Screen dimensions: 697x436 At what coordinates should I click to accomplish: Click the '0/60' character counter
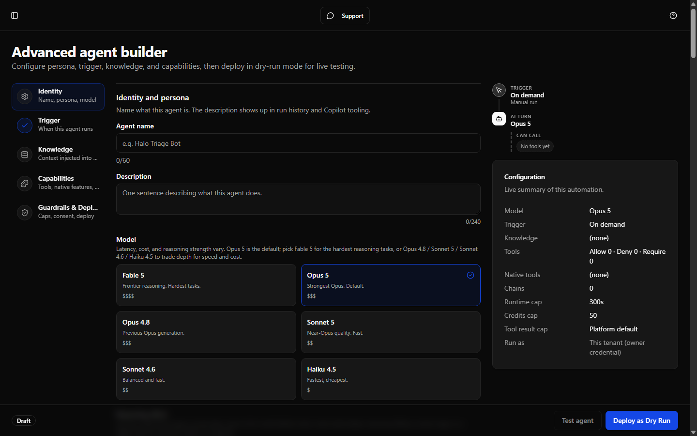coord(123,160)
